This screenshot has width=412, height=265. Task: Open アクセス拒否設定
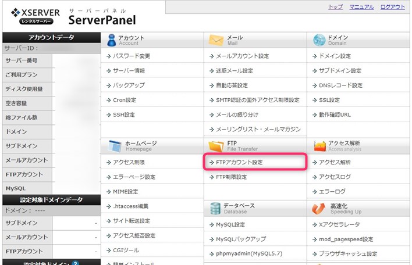134,235
